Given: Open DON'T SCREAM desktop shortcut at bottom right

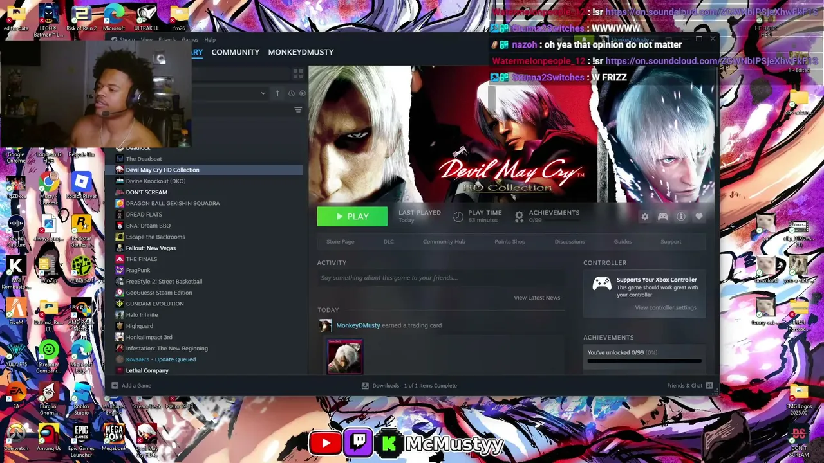Looking at the screenshot, I should click(799, 440).
